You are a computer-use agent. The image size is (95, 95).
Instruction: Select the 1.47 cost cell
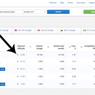point(74,55)
